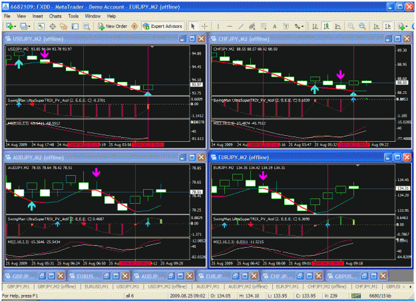Select the horizontal line drawing tool
Viewport: 416px width, 301px height.
(230, 26)
